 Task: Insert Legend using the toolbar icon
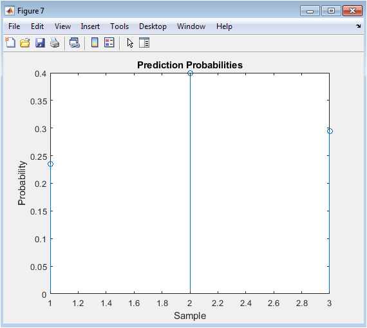click(x=109, y=43)
